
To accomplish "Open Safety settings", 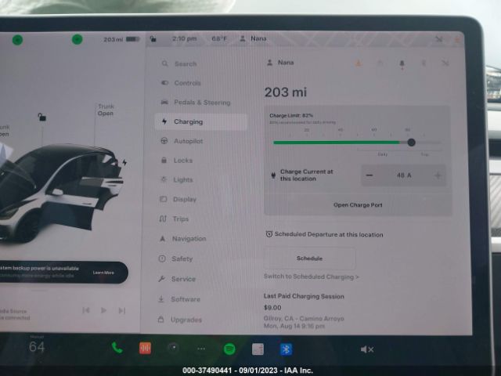I will click(175, 258).
